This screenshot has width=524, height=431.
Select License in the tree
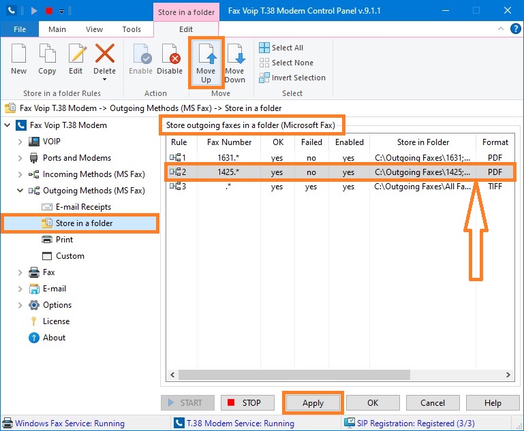56,321
